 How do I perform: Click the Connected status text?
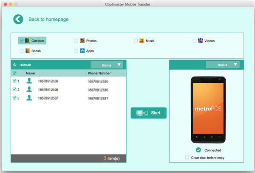[x=213, y=150]
